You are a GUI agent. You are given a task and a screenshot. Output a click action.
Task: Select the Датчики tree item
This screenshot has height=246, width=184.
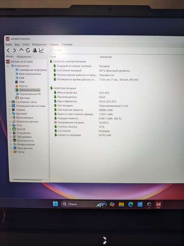(23, 98)
